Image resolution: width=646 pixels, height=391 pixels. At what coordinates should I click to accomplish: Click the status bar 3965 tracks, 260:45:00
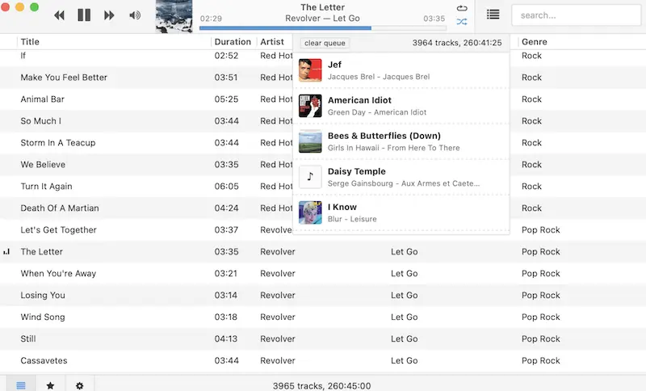321,386
